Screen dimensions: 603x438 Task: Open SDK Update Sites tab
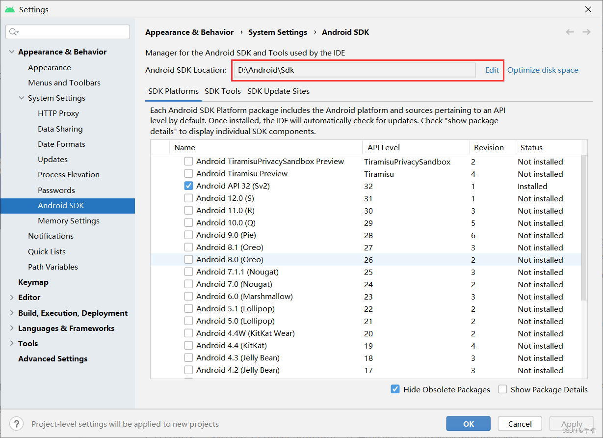coord(278,91)
